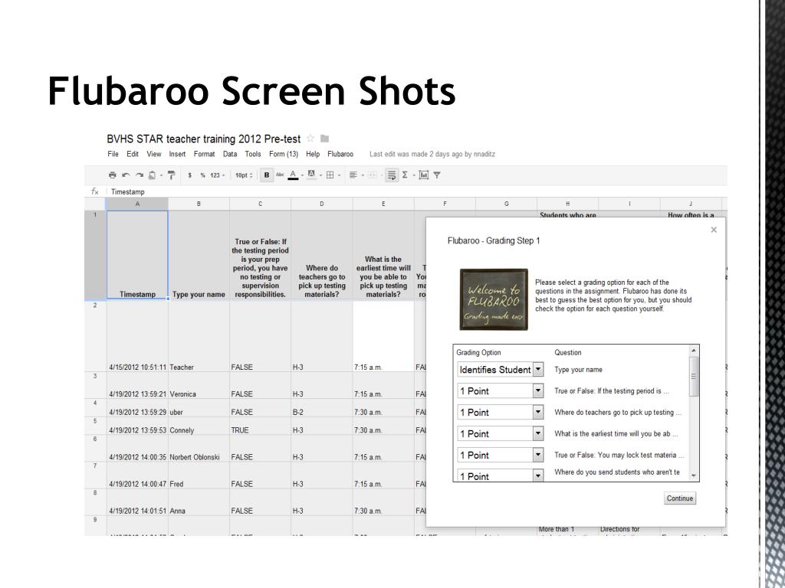Click the Filter funnel icon
The image size is (785, 588).
pos(437,175)
